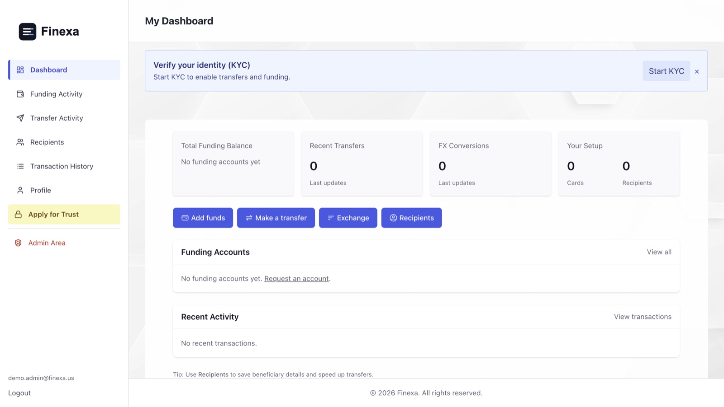Click the No recent transactions text

point(219,343)
